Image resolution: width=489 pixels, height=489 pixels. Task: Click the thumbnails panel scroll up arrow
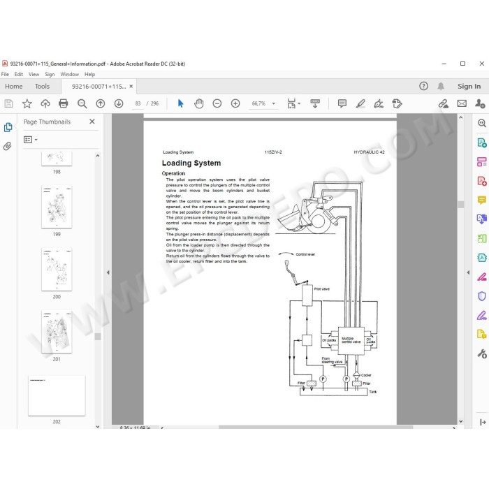click(x=98, y=156)
